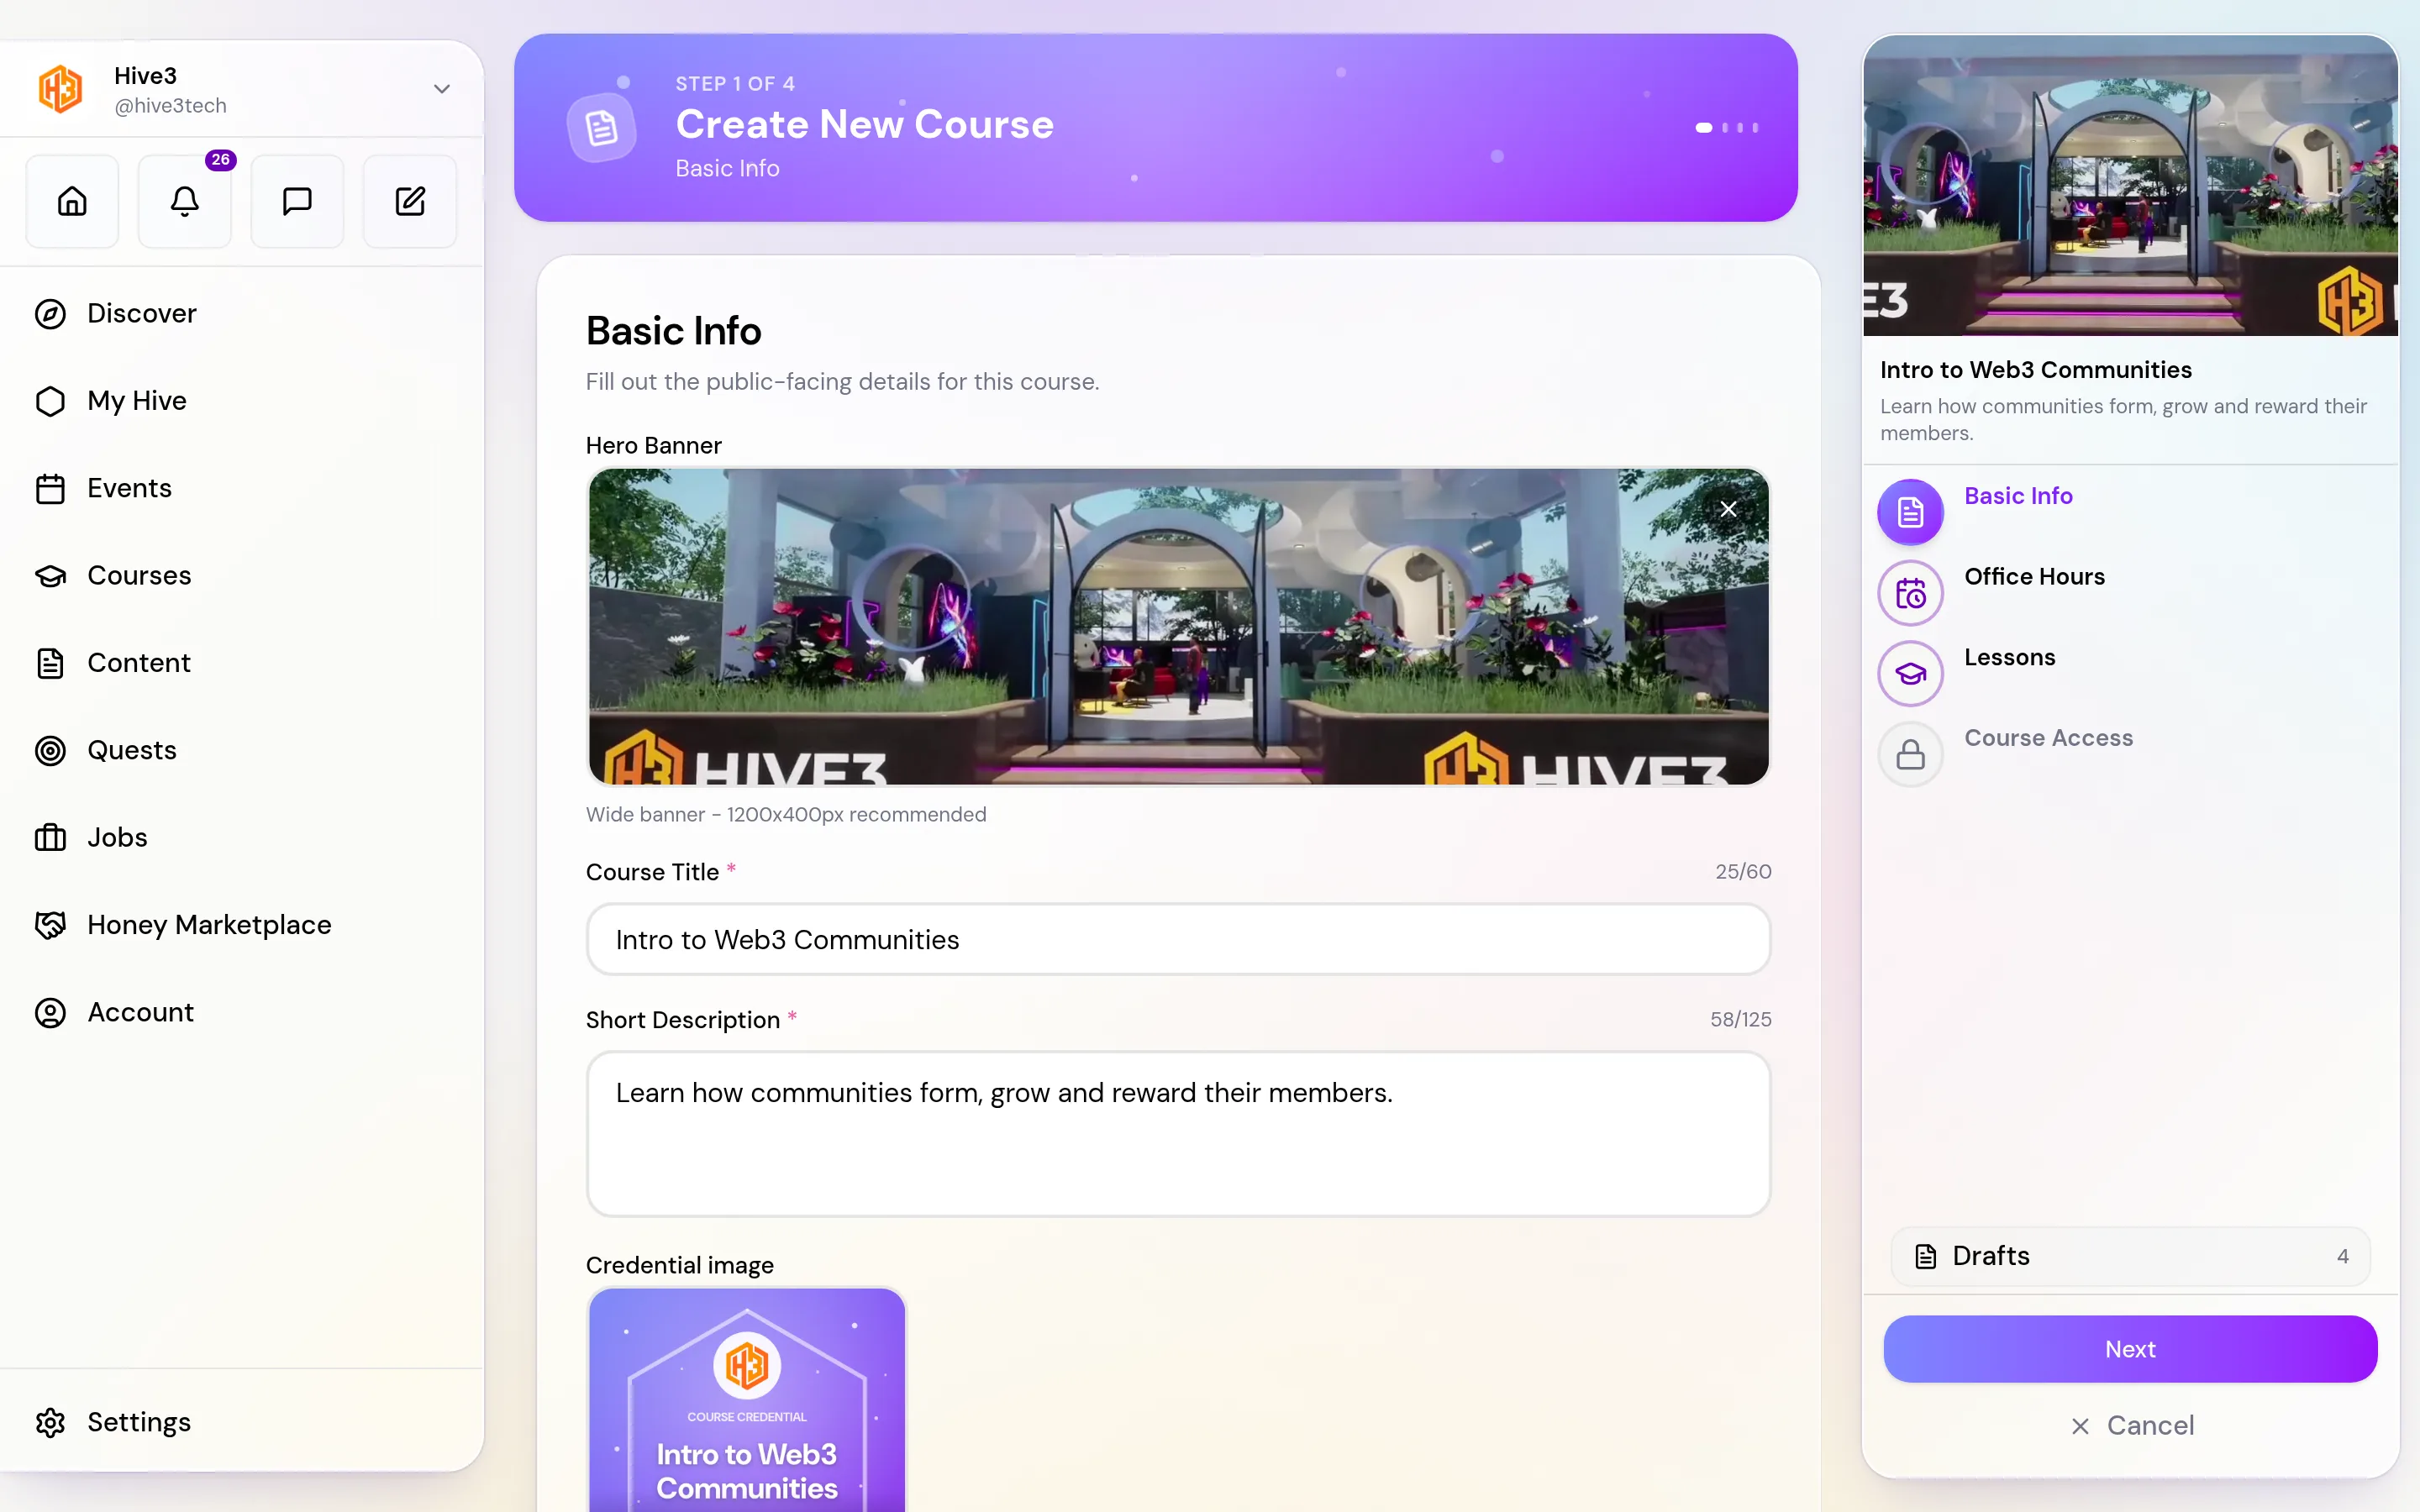The height and width of the screenshot is (1512, 2420).
Task: Click the Basic Info step icon
Action: point(1910,512)
